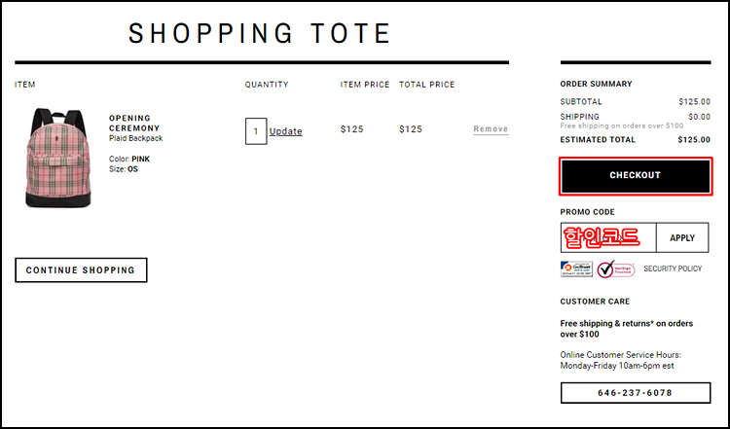This screenshot has width=730, height=429.
Task: Click the Free shipping & returns notice
Action: pos(626,329)
